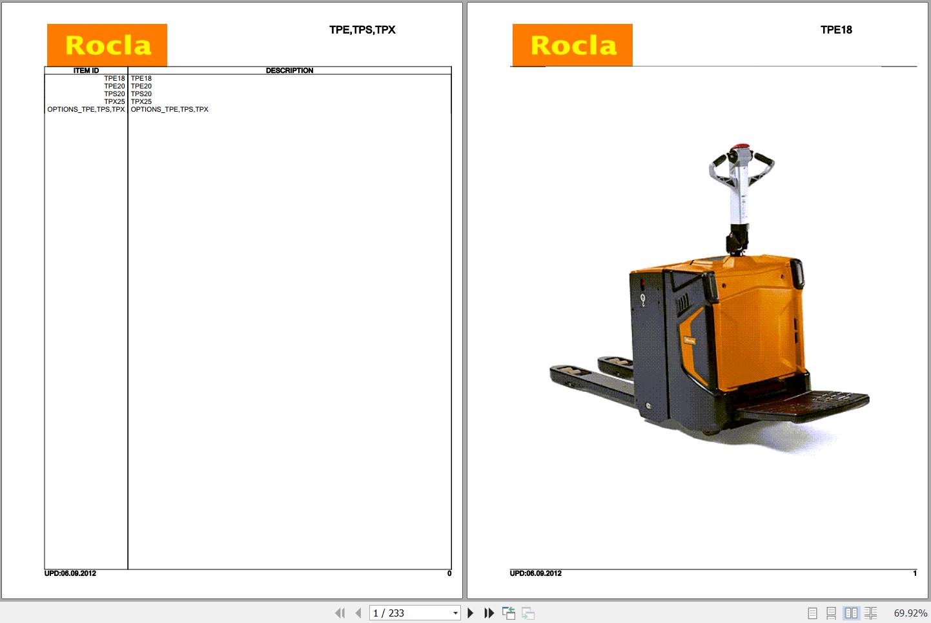Go to the next page
This screenshot has height=623, width=931.
point(471,613)
